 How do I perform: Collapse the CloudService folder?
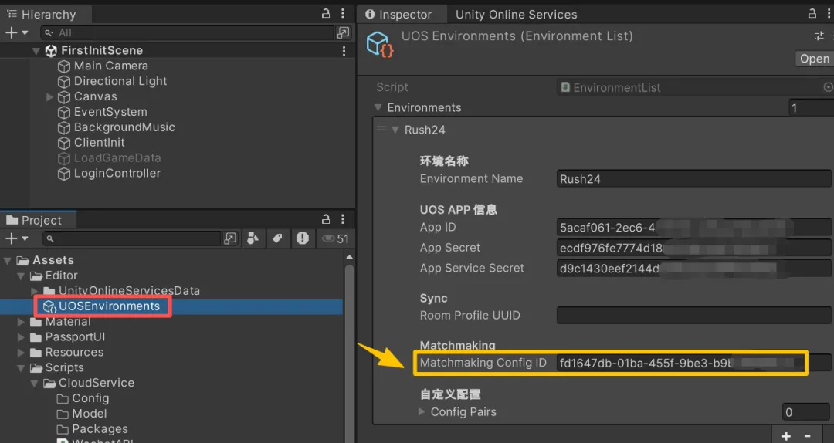pyautogui.click(x=35, y=384)
